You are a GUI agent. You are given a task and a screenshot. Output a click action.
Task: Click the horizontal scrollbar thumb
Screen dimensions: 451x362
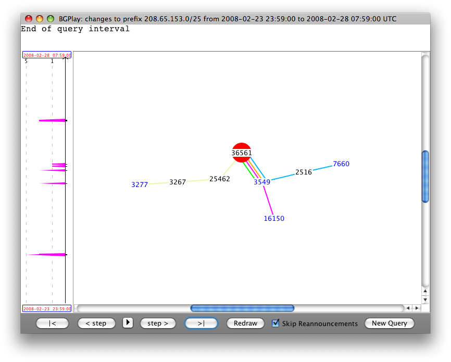[x=242, y=308]
